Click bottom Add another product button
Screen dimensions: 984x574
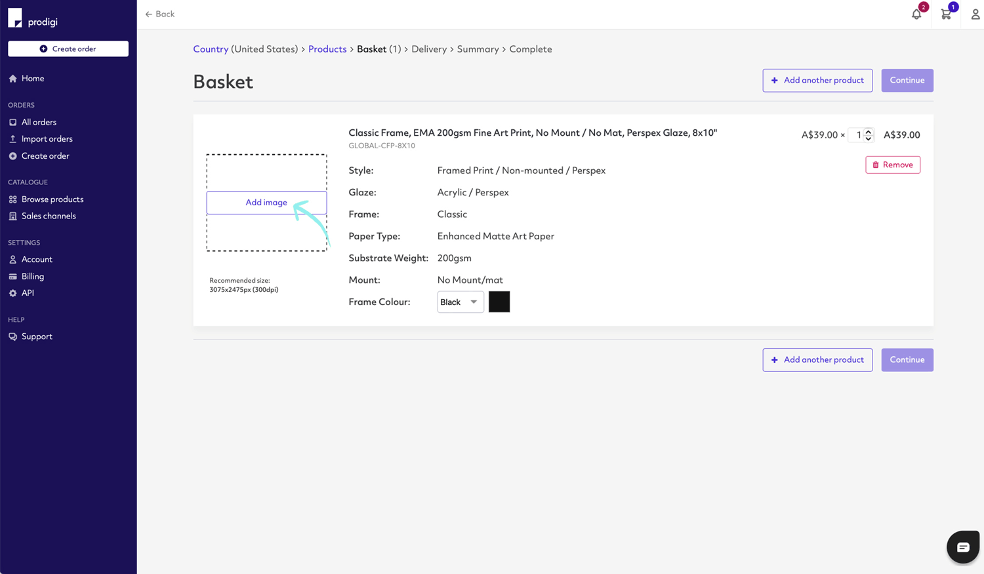(x=817, y=359)
